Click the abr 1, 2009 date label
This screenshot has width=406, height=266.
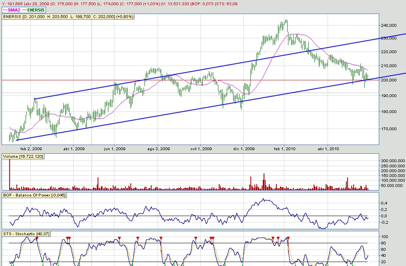coord(74,149)
